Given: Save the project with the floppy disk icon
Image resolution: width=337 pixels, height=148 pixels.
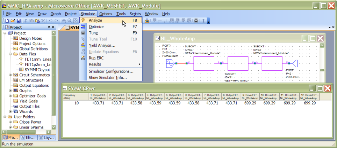Looking at the screenshot, I should (x=19, y=21).
